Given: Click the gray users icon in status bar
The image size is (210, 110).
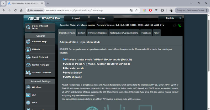Looking at the screenshot, I should 175,25.
